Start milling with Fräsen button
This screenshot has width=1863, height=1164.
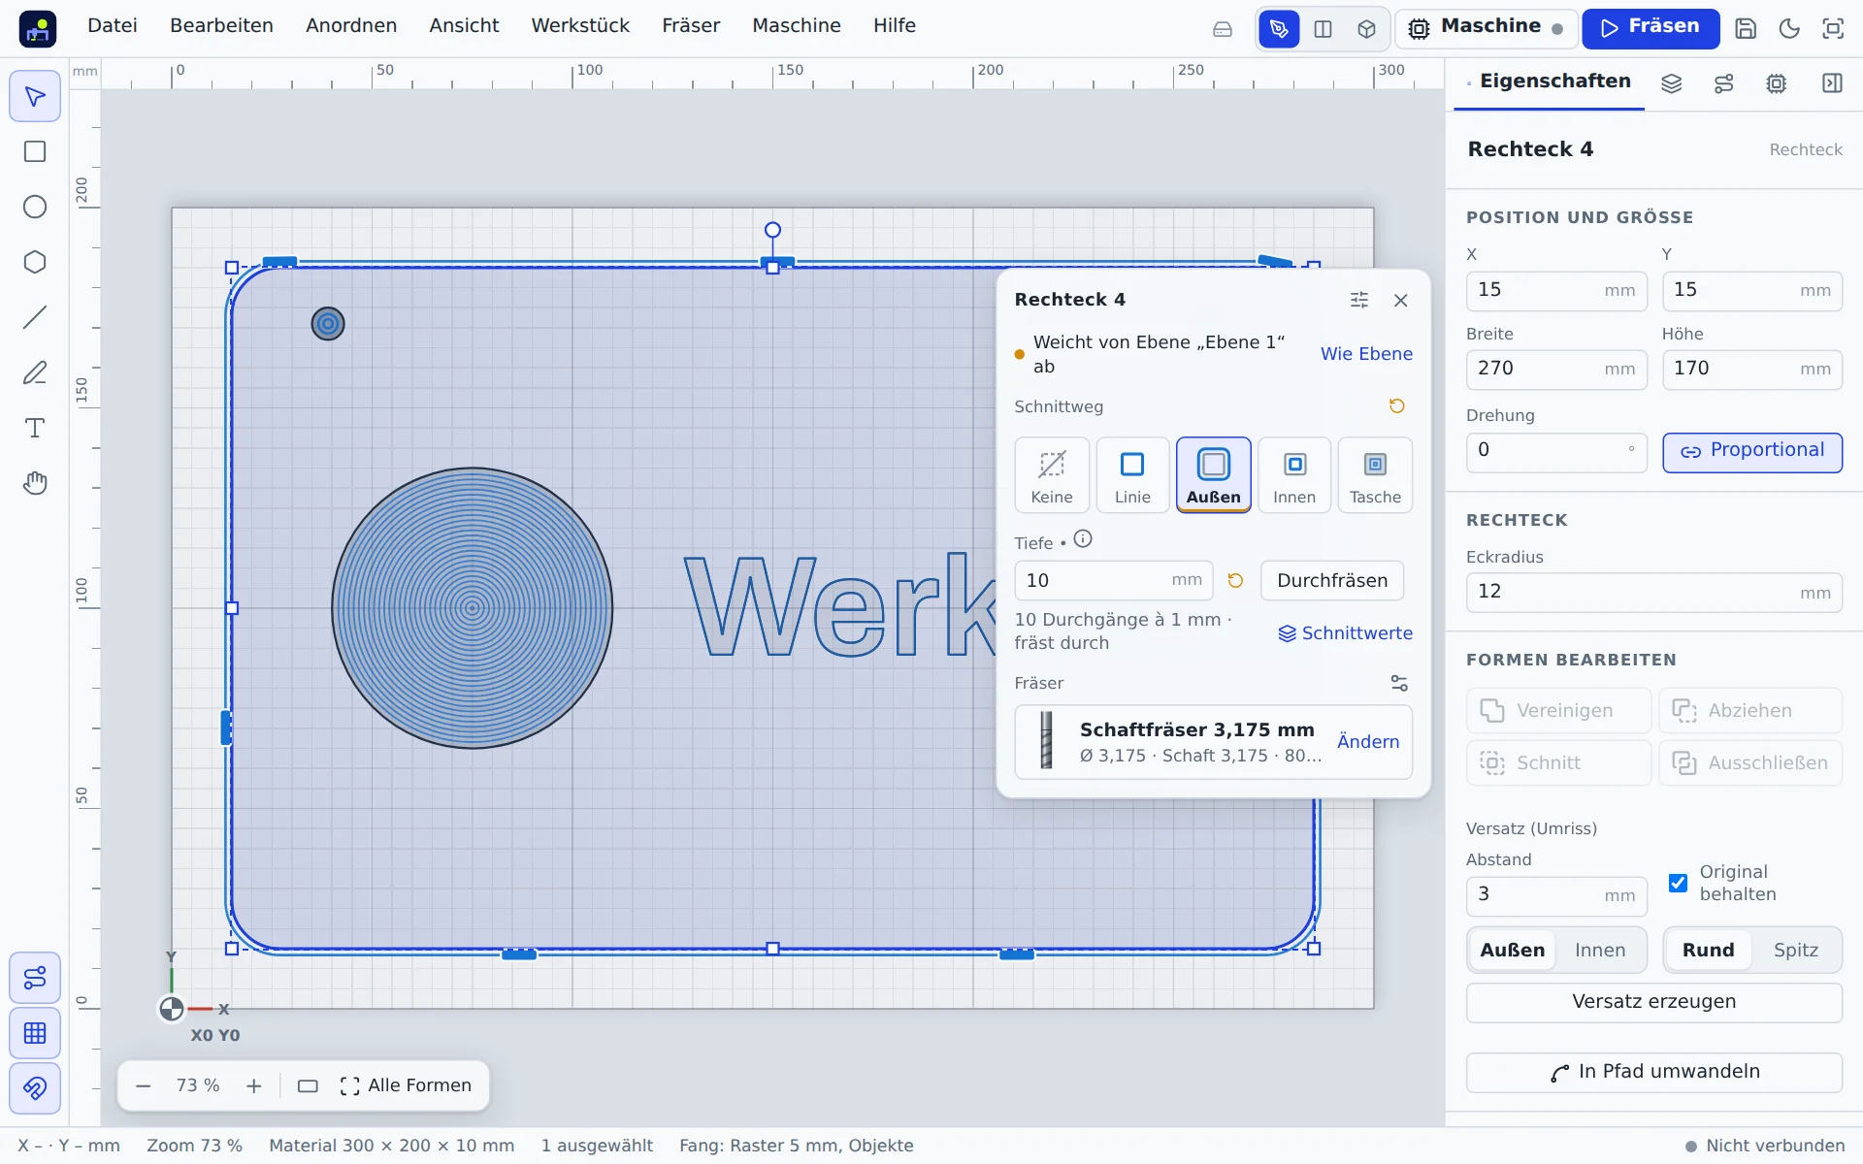coord(1650,28)
